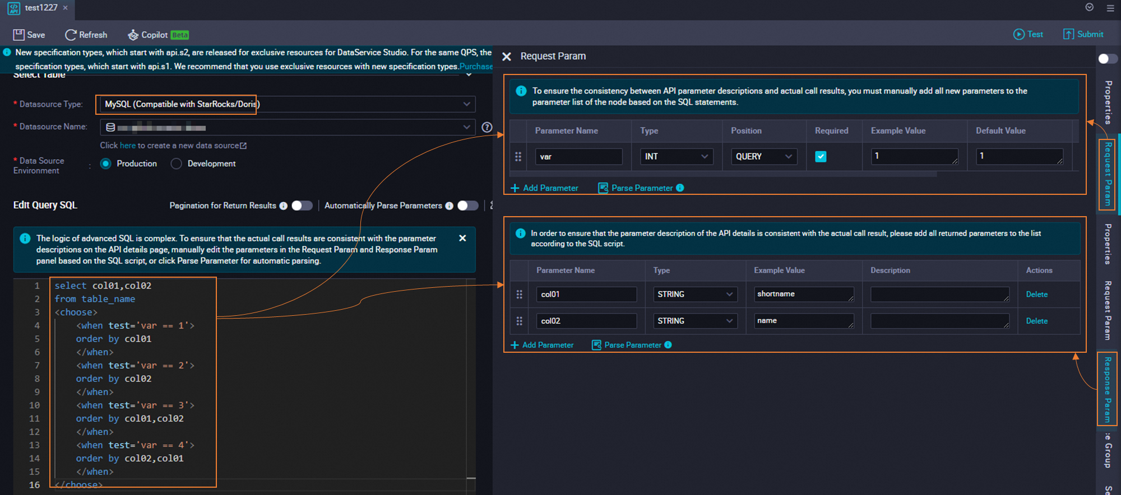
Task: Click the Refresh icon
Action: [71, 35]
